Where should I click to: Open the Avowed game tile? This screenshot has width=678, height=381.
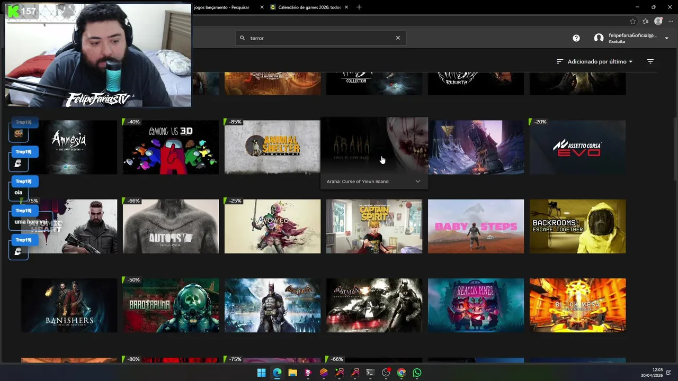[272, 226]
